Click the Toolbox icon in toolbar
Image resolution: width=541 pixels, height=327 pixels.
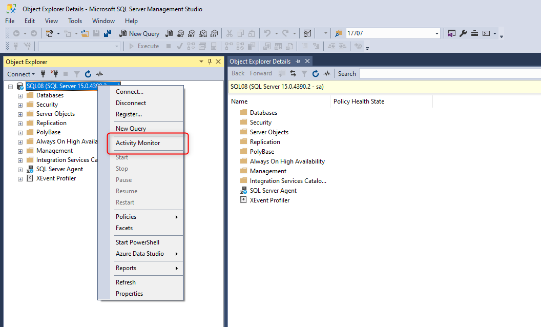pos(475,33)
